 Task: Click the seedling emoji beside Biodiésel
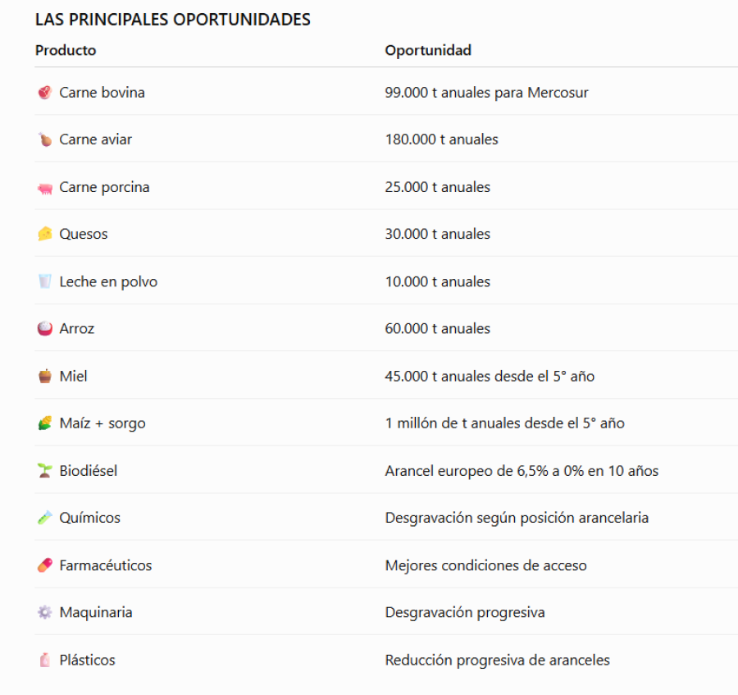(45, 470)
